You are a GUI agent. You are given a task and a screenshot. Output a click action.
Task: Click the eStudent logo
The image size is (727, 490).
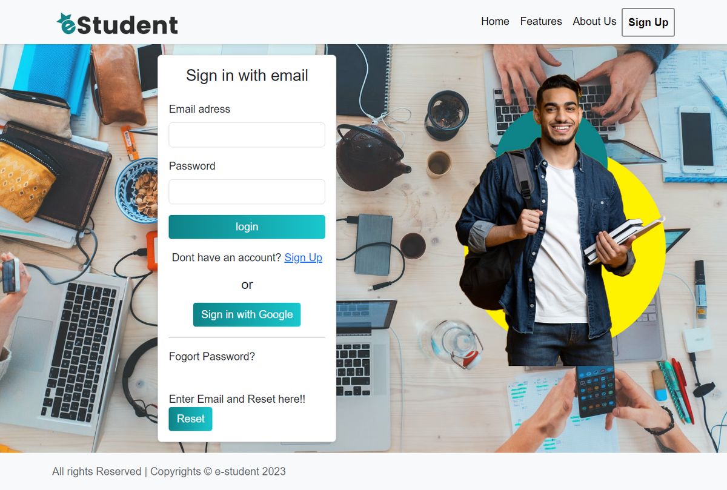coord(118,24)
